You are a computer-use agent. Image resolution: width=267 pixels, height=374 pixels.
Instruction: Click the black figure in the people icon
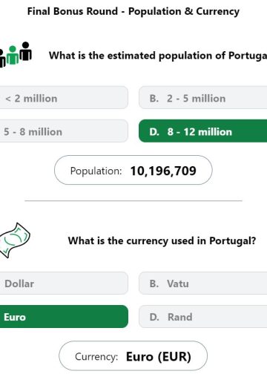[25, 51]
